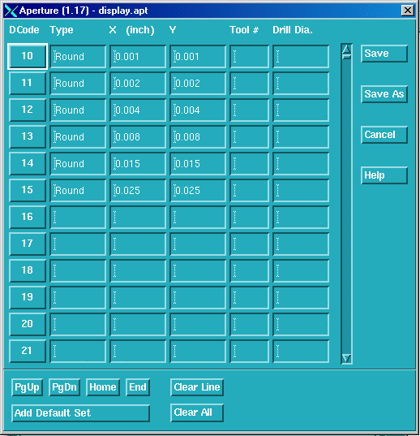The height and width of the screenshot is (436, 420).
Task: Click empty Type field of DCode 16
Action: coord(78,217)
